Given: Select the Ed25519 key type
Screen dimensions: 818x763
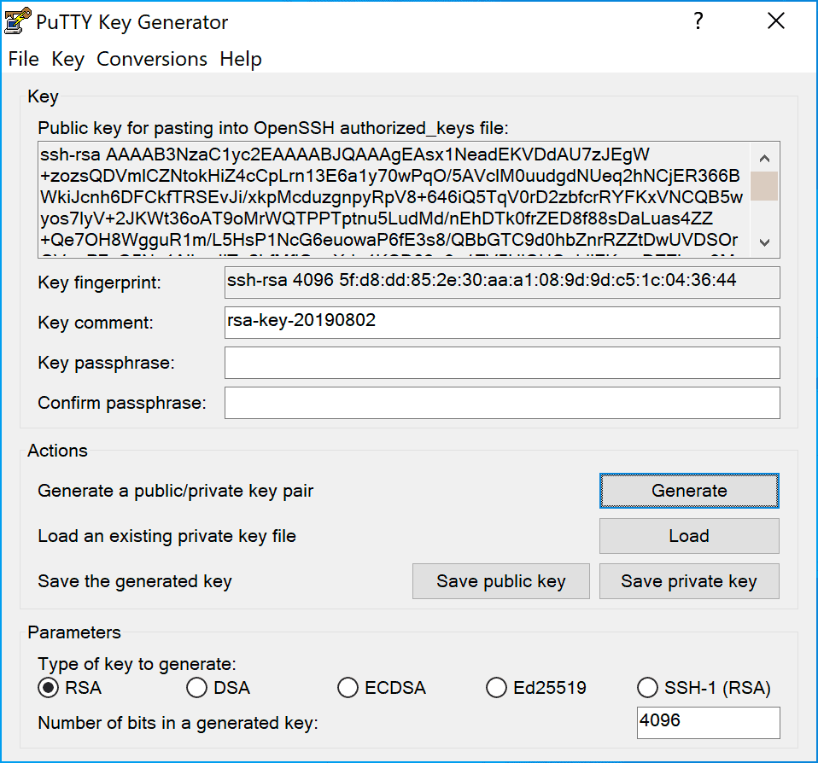Looking at the screenshot, I should [x=496, y=687].
